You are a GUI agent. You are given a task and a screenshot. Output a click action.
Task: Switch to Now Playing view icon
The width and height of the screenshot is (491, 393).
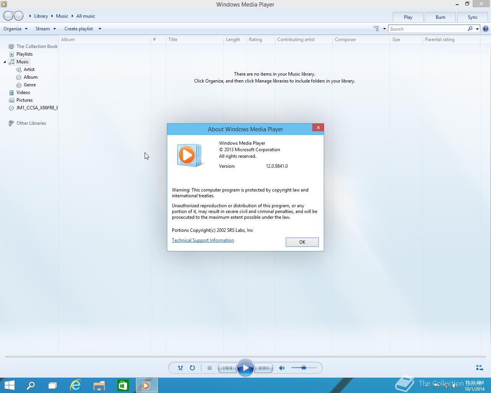point(479,368)
